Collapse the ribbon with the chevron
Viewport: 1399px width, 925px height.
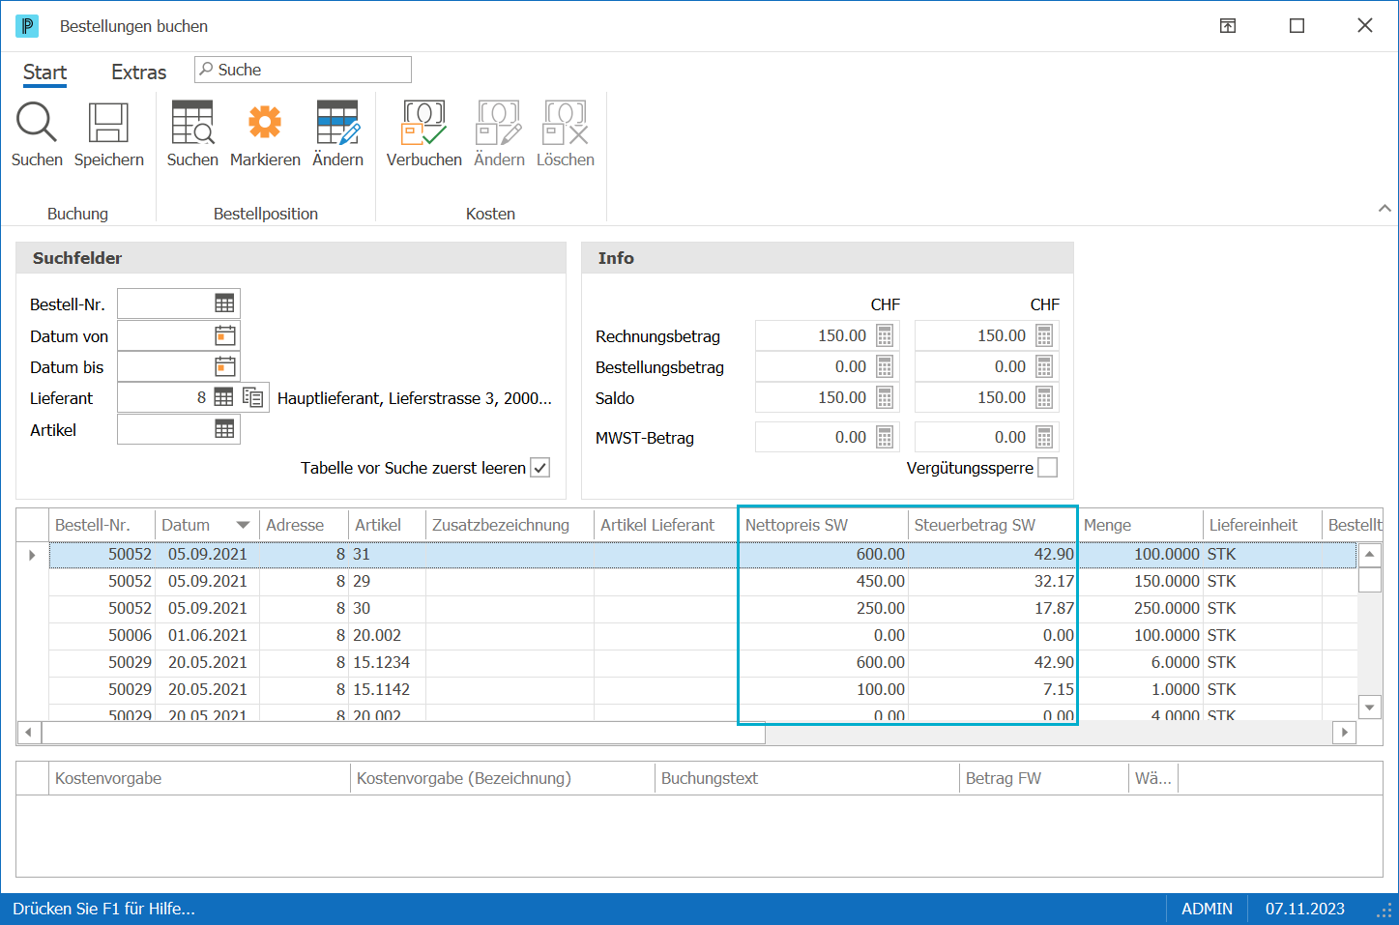pos(1384,208)
